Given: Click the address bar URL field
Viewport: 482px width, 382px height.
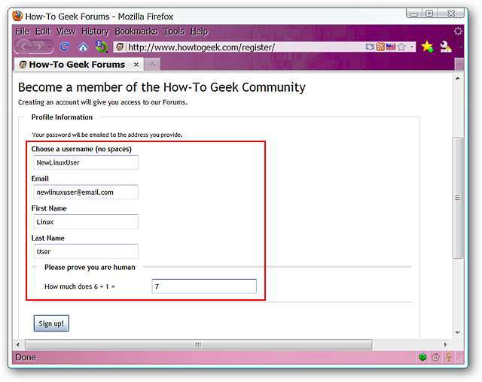Looking at the screenshot, I should (244, 47).
